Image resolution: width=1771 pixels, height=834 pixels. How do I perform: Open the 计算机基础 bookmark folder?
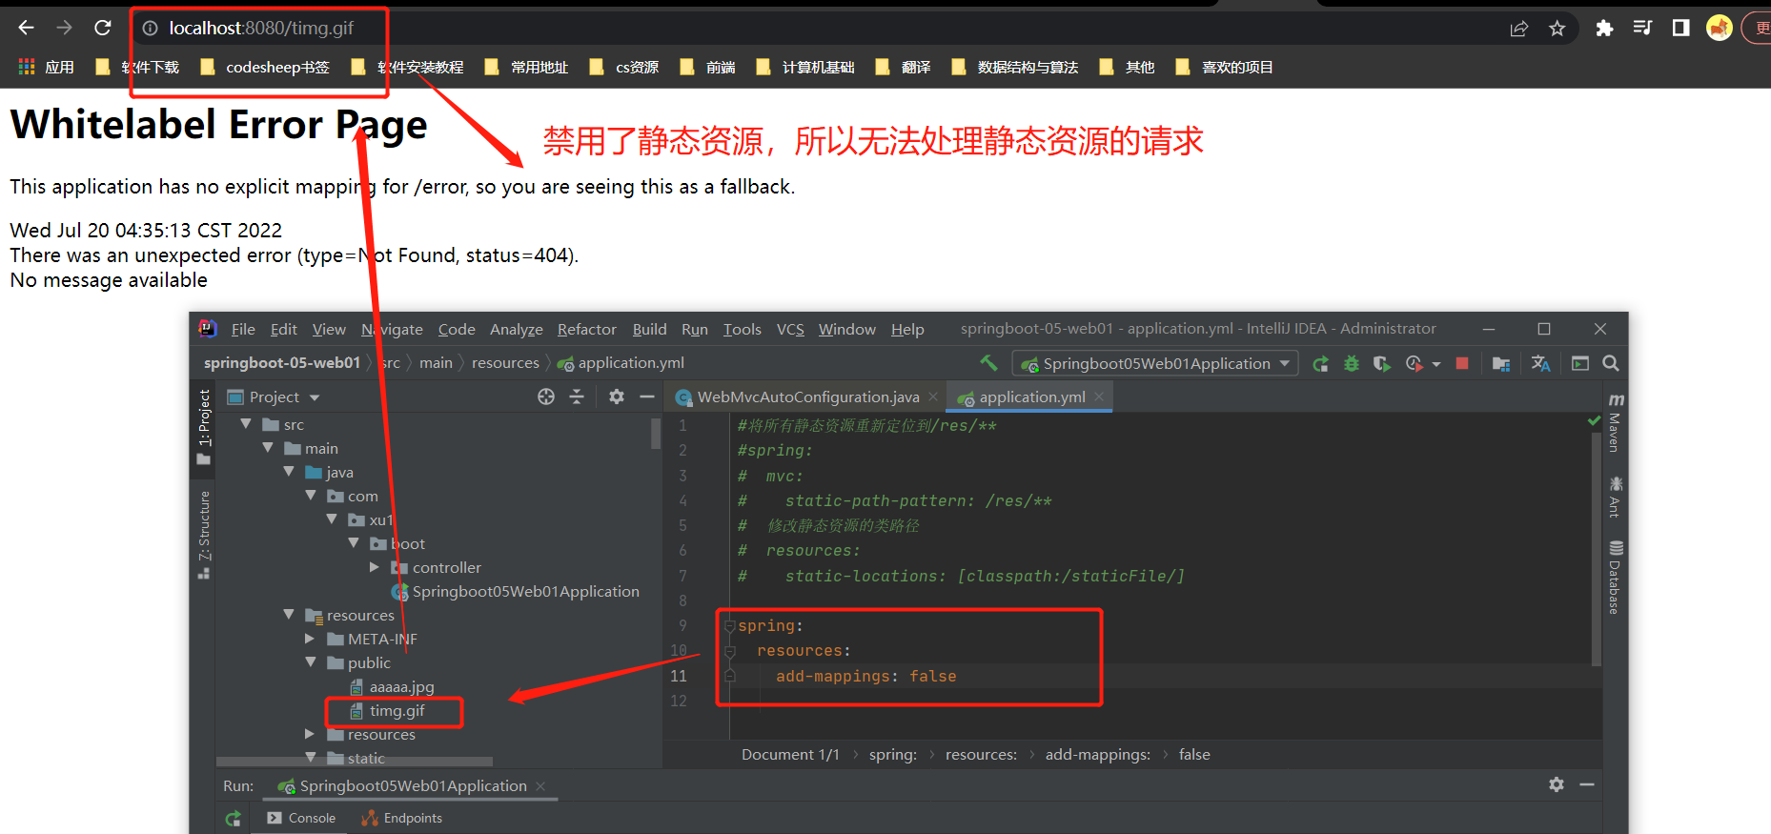click(805, 67)
